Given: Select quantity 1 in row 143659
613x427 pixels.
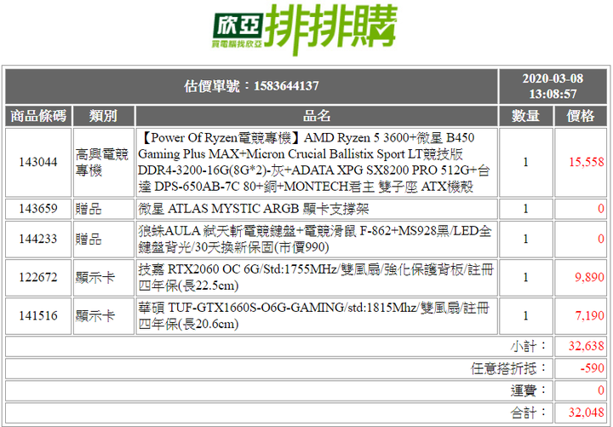Looking at the screenshot, I should pos(525,209).
